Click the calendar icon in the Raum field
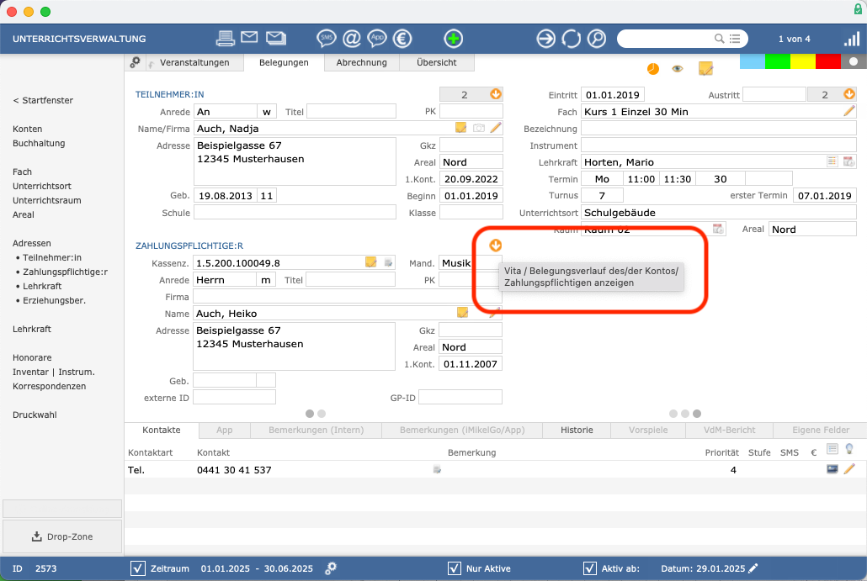This screenshot has width=867, height=581. point(718,229)
